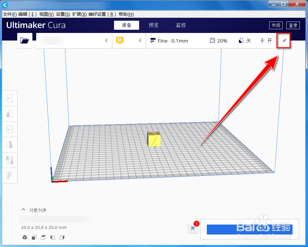The image size is (308, 247).
Task: Open the 市场 marketplace button
Action: [276, 25]
